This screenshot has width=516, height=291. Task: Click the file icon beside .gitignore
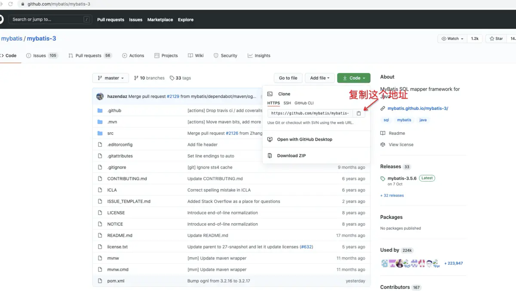click(100, 167)
